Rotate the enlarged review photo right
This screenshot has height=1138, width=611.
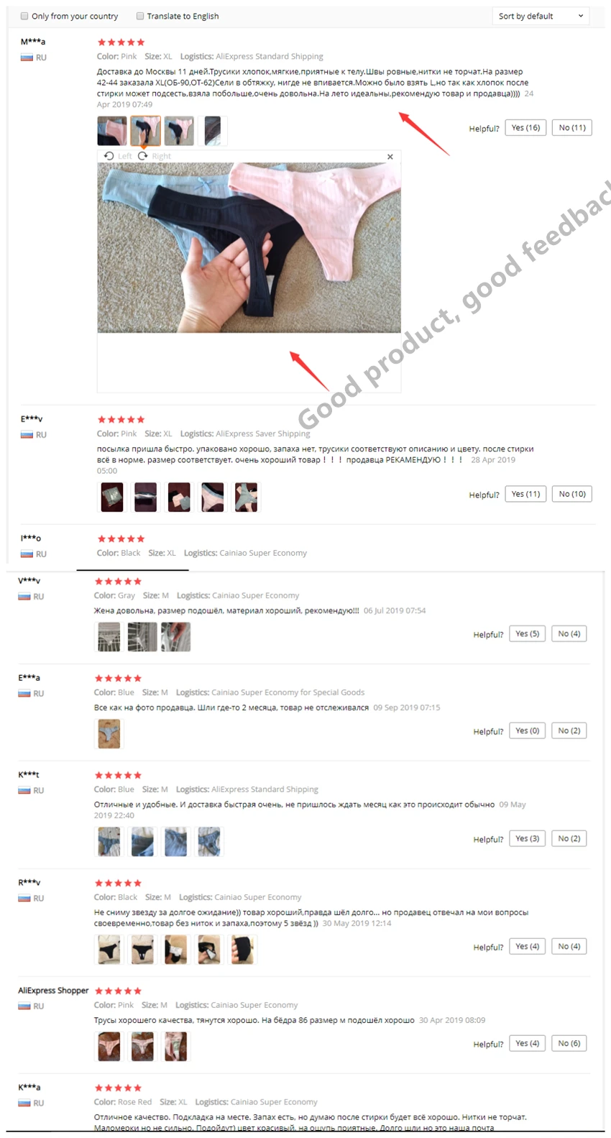coord(155,156)
